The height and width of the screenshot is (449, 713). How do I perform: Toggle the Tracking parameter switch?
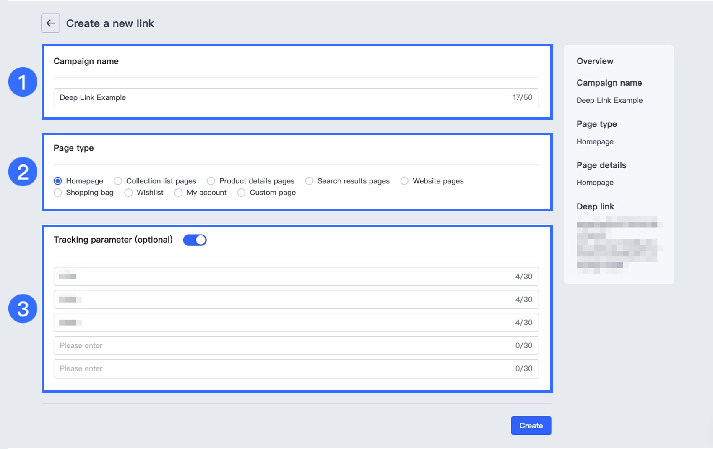click(x=195, y=240)
